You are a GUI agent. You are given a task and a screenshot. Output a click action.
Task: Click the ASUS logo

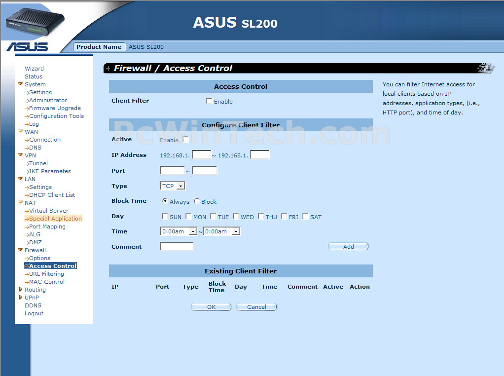pyautogui.click(x=27, y=47)
